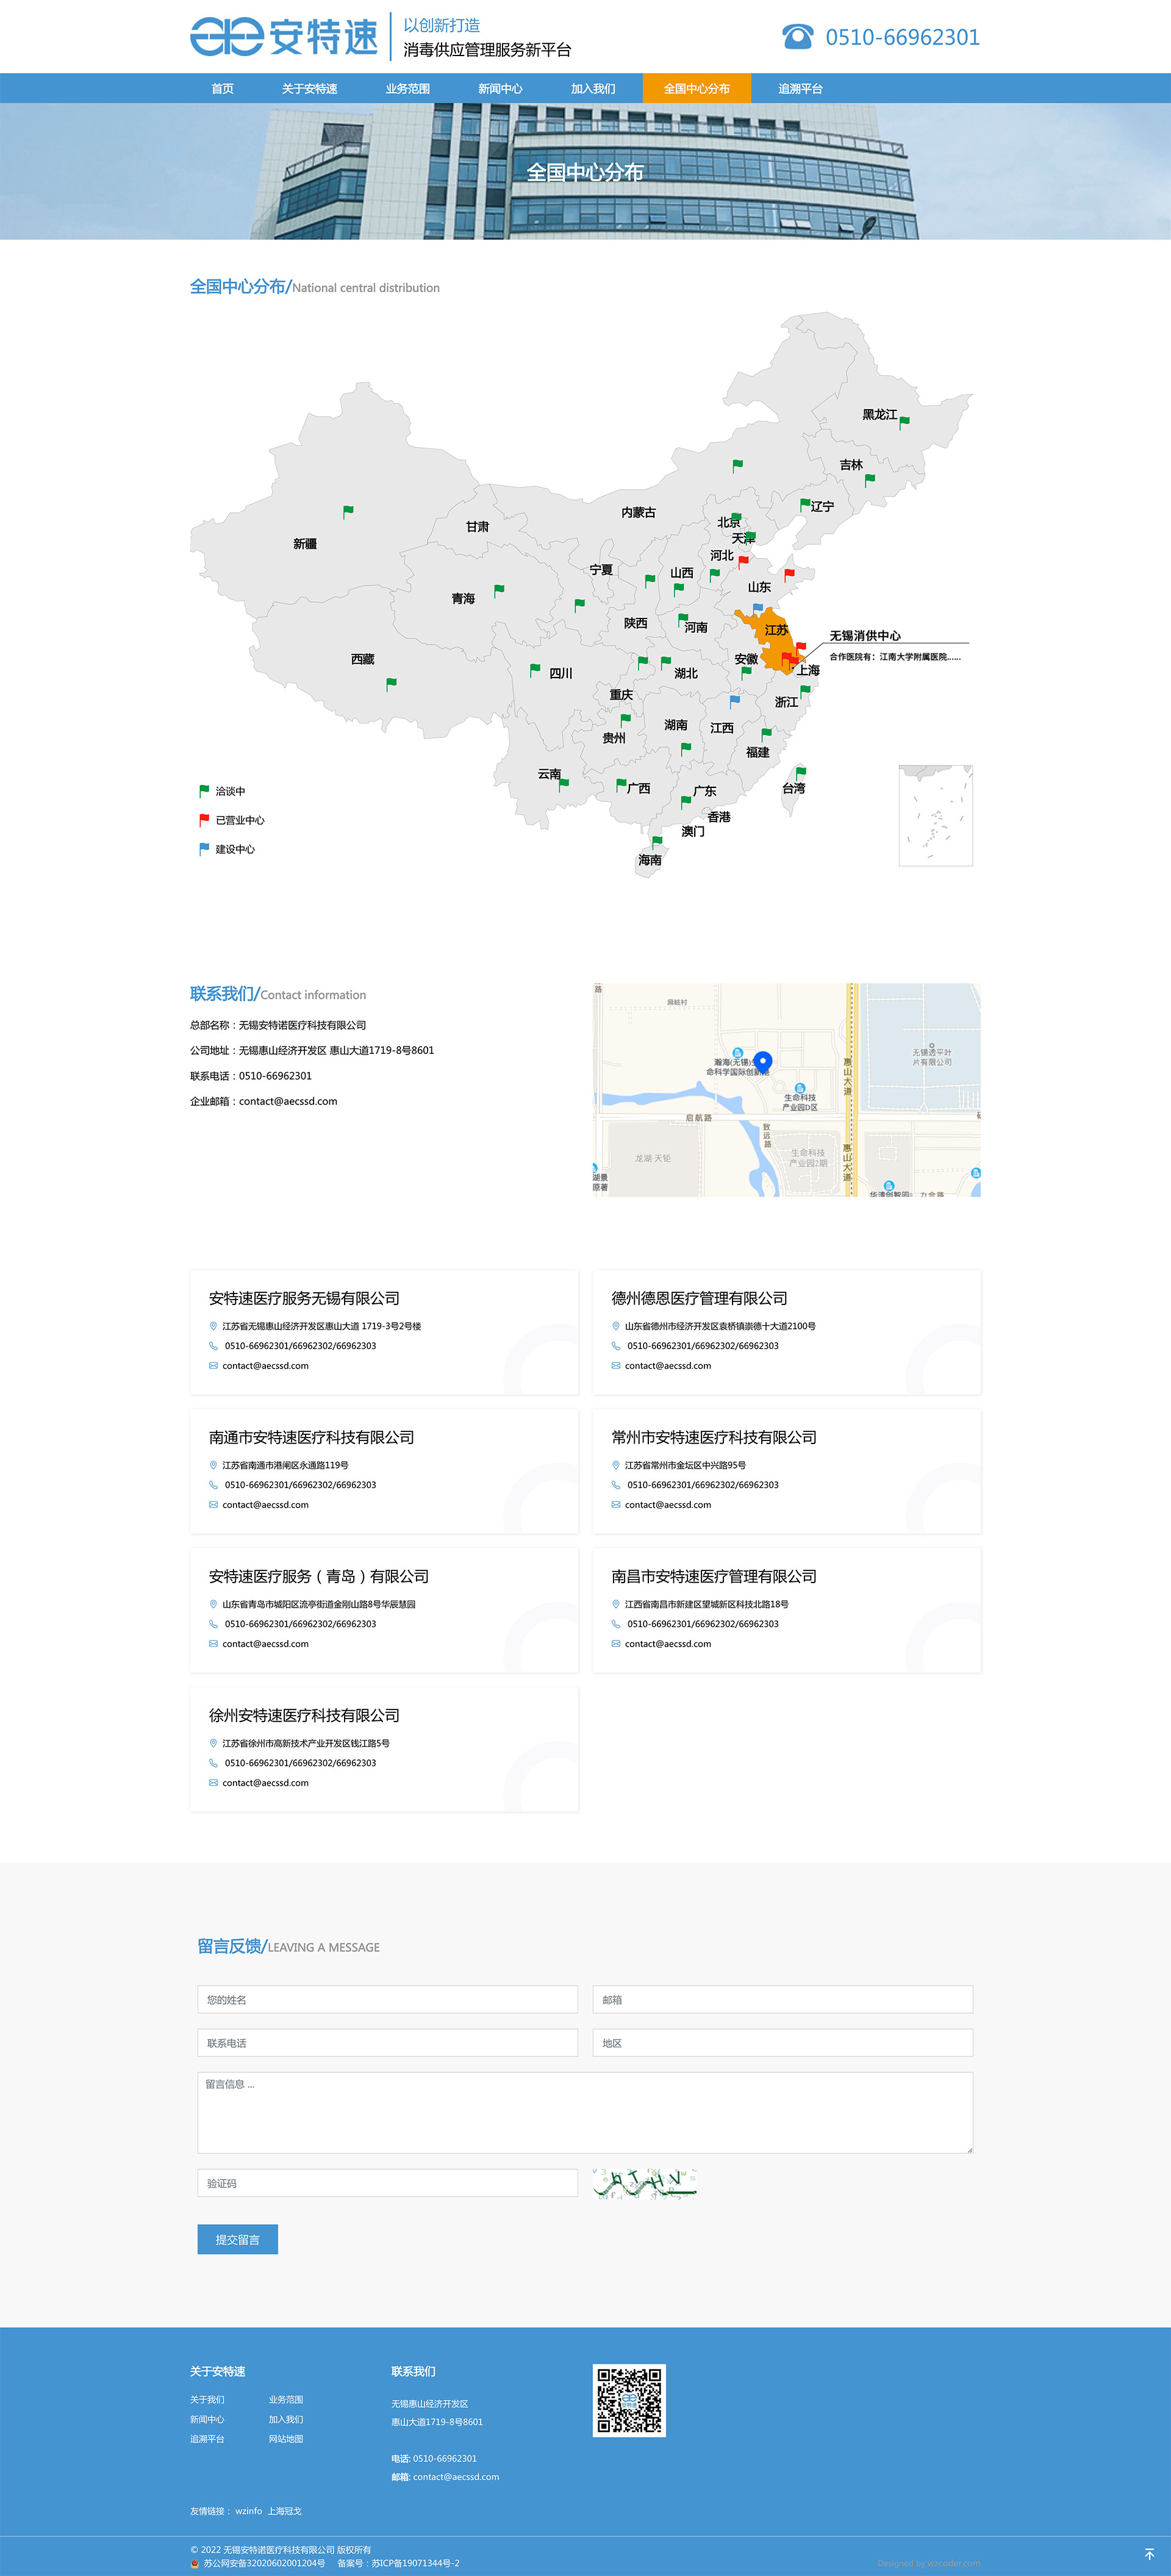The image size is (1171, 2576).
Task: Click the QR code in footer
Action: [x=629, y=2400]
